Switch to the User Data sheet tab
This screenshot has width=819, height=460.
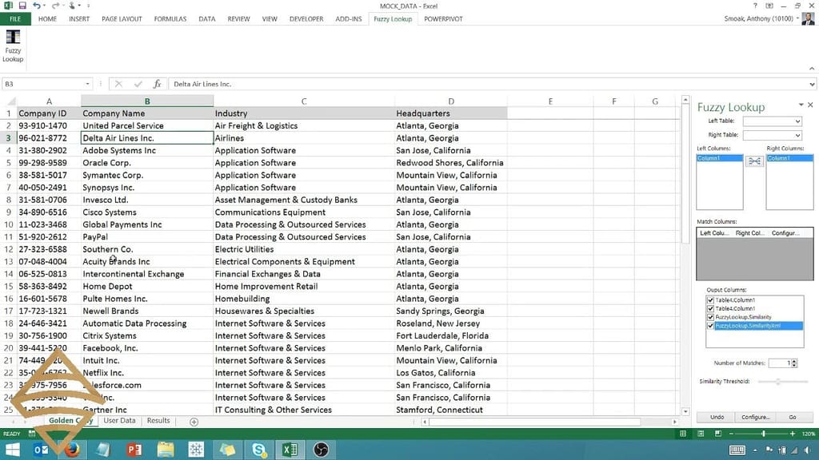[119, 421]
